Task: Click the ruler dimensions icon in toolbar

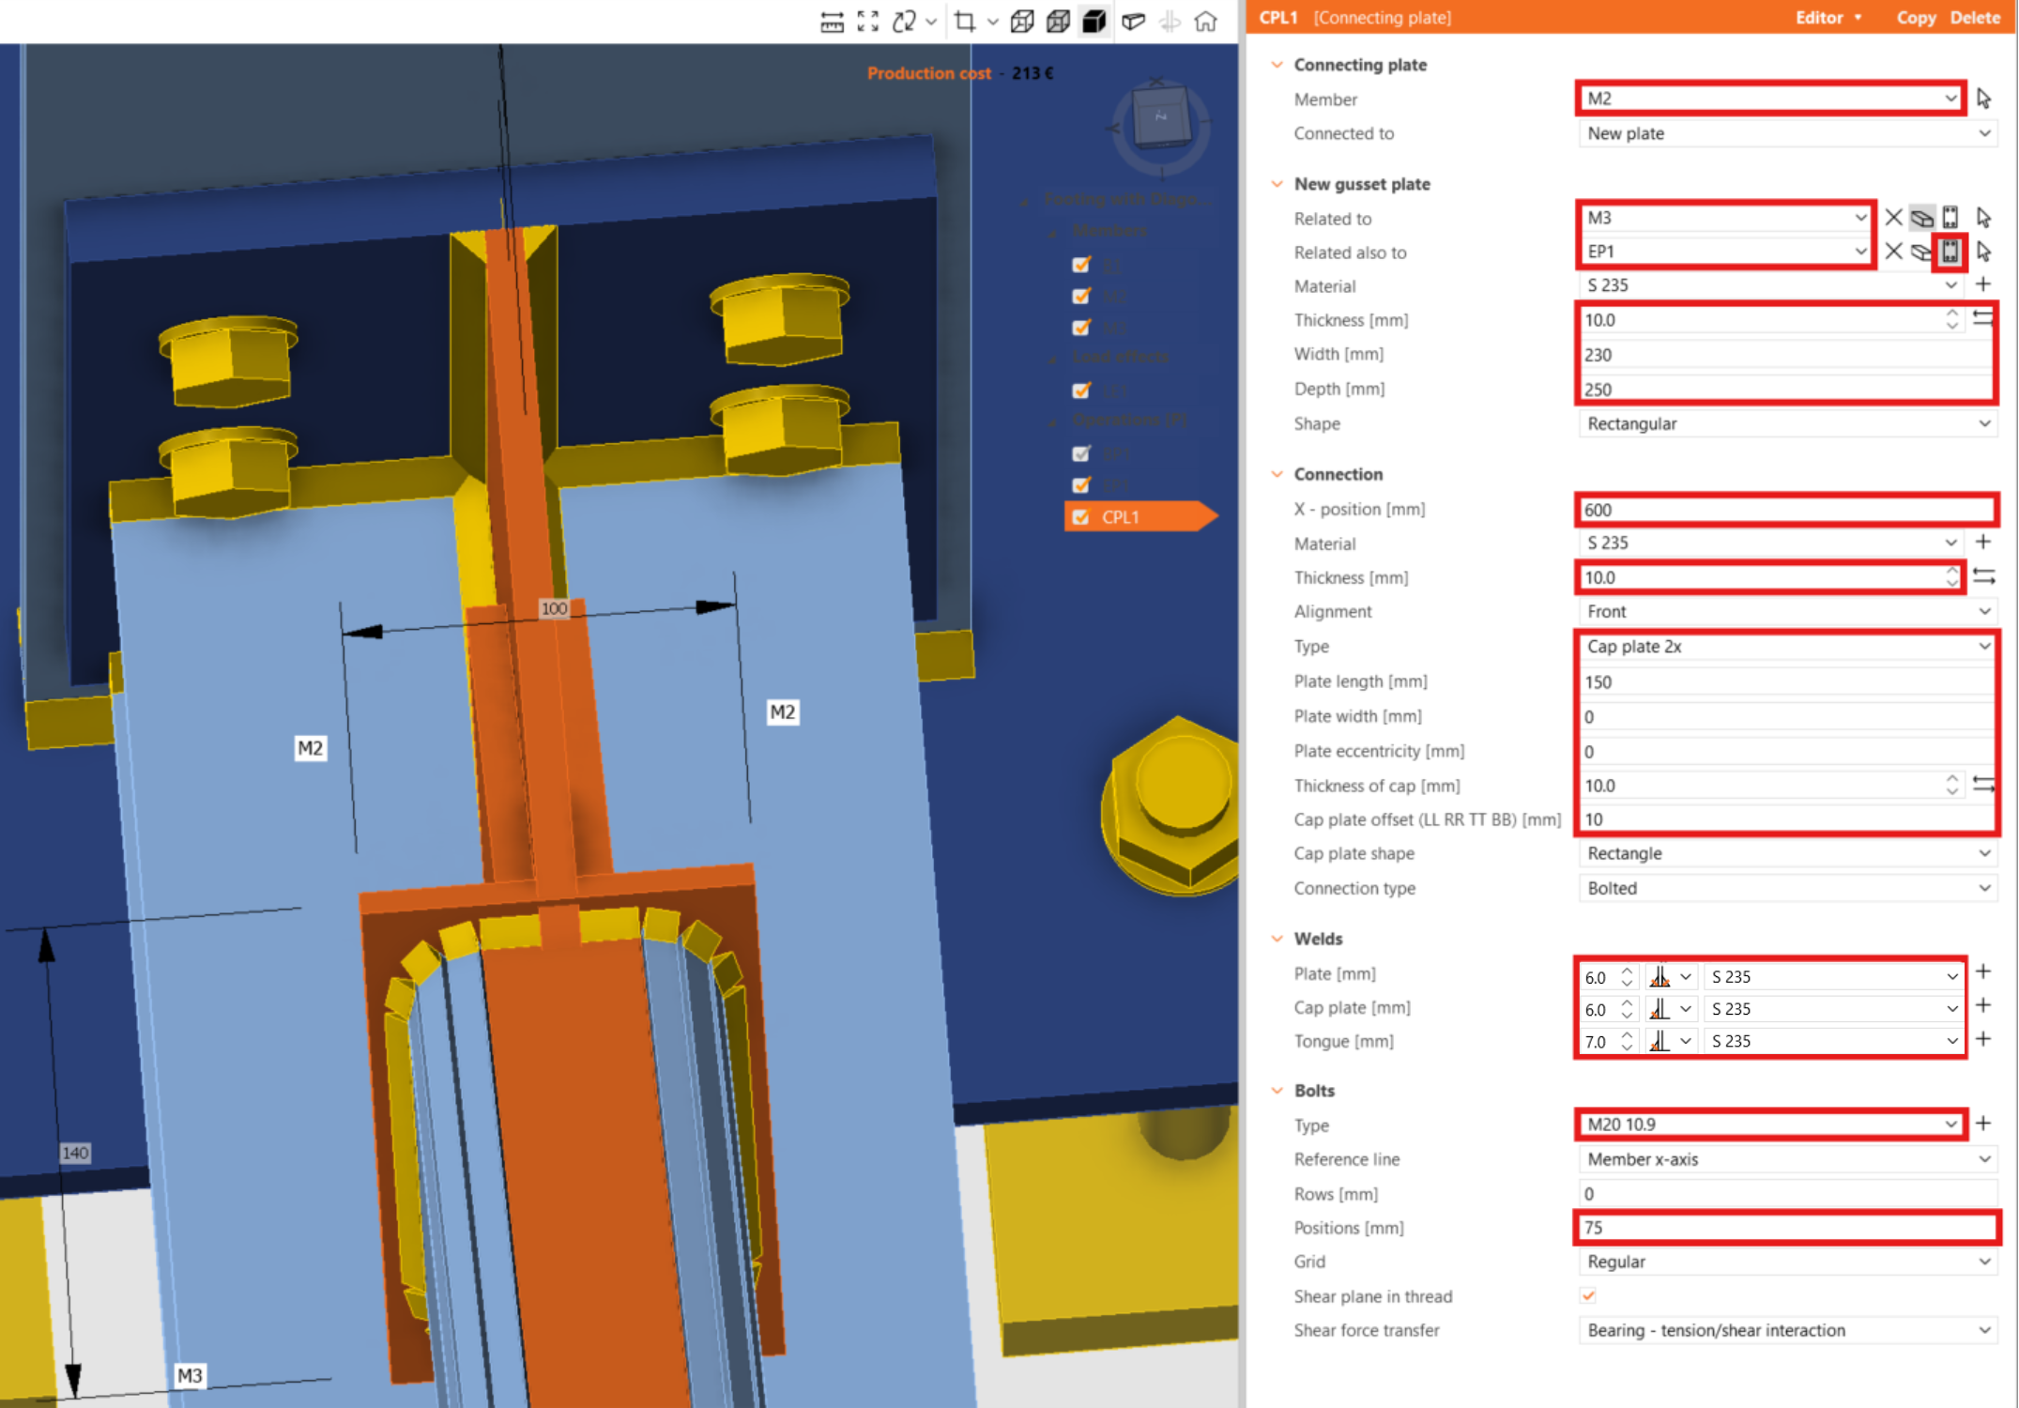Action: click(832, 22)
